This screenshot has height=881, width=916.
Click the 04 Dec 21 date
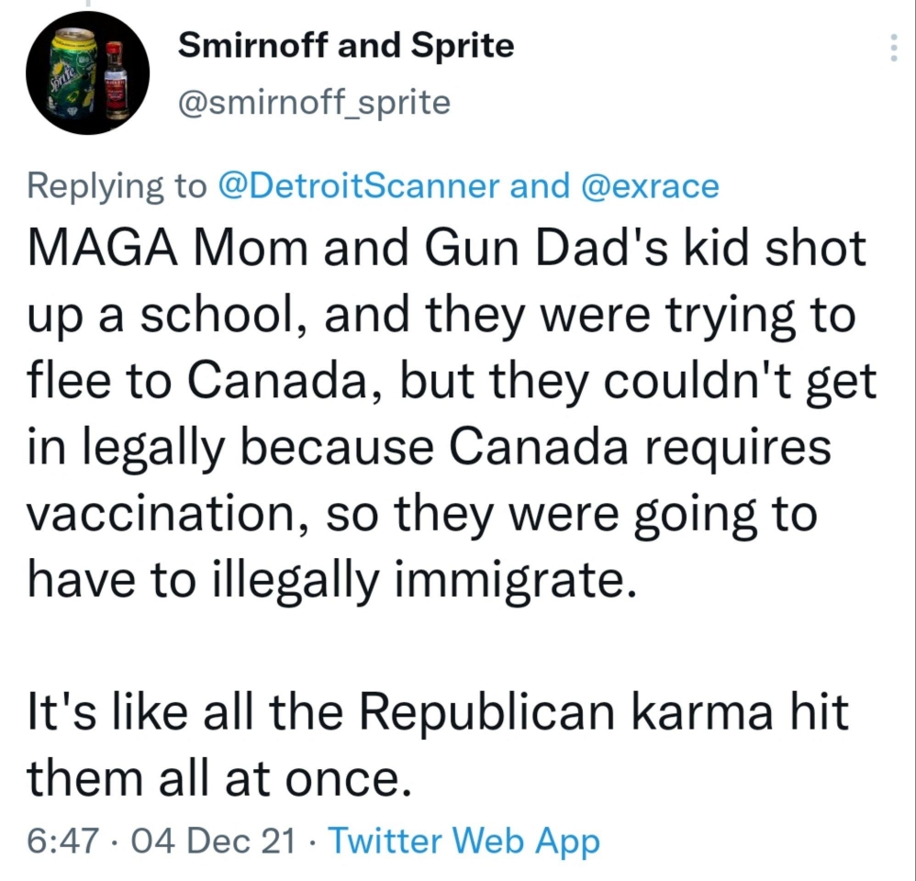pyautogui.click(x=213, y=841)
